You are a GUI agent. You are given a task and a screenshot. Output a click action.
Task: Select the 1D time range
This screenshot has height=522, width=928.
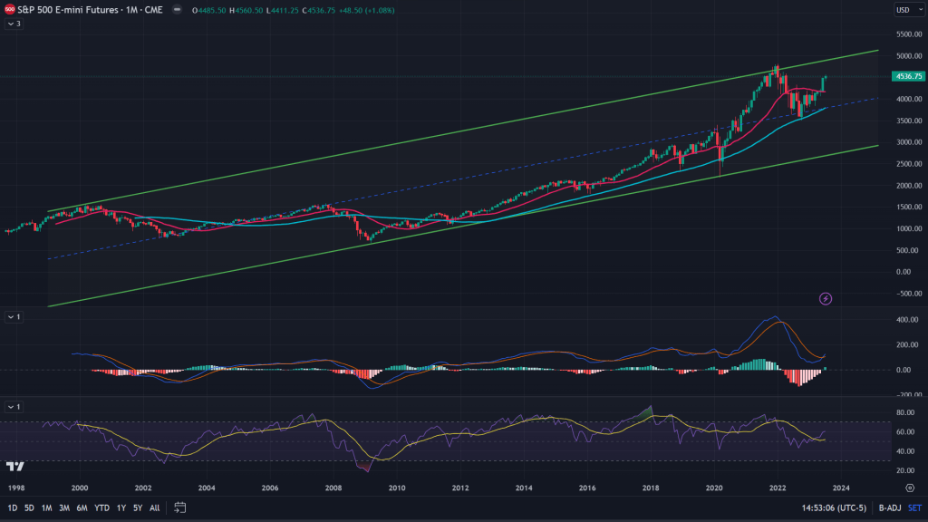[x=12, y=507]
